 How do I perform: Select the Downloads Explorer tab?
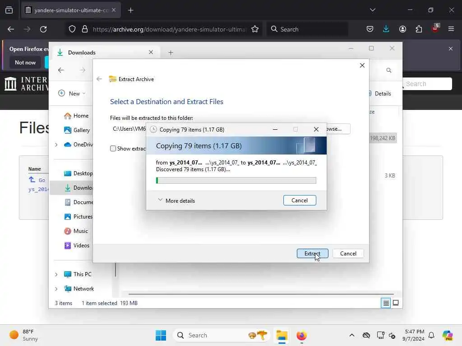[x=106, y=52]
